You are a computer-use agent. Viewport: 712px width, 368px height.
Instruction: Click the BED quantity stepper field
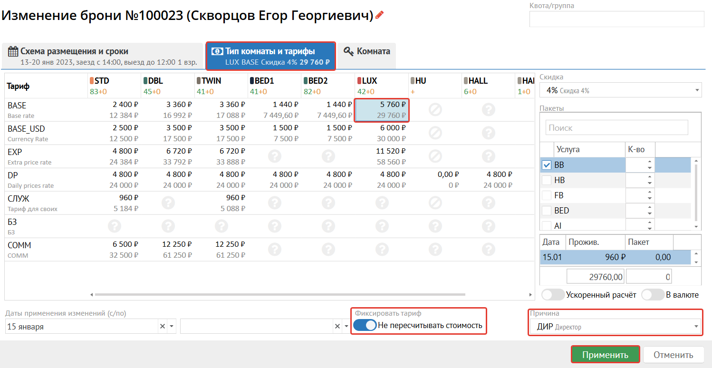pyautogui.click(x=640, y=211)
